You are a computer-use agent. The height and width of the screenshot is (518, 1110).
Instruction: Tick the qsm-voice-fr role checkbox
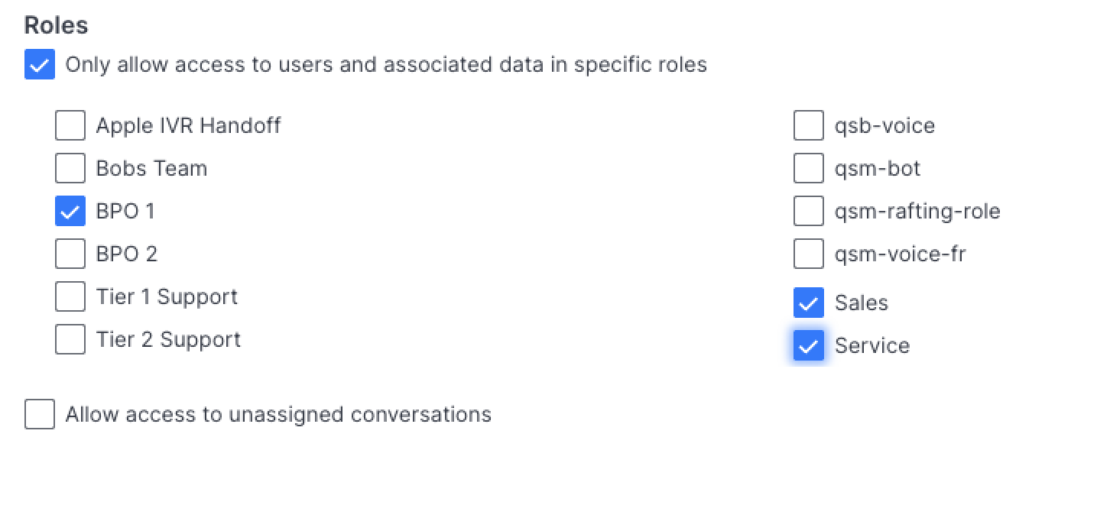coord(809,254)
